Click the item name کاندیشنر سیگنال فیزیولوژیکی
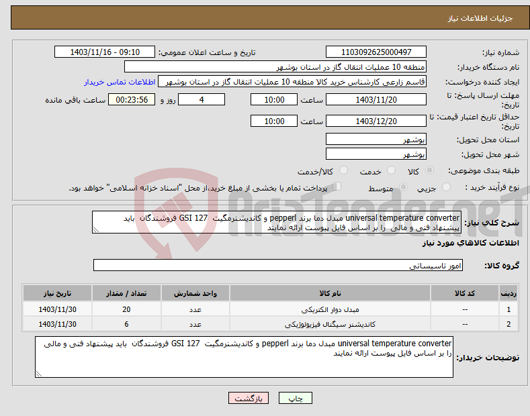The height and width of the screenshot is (416, 530). tap(330, 324)
